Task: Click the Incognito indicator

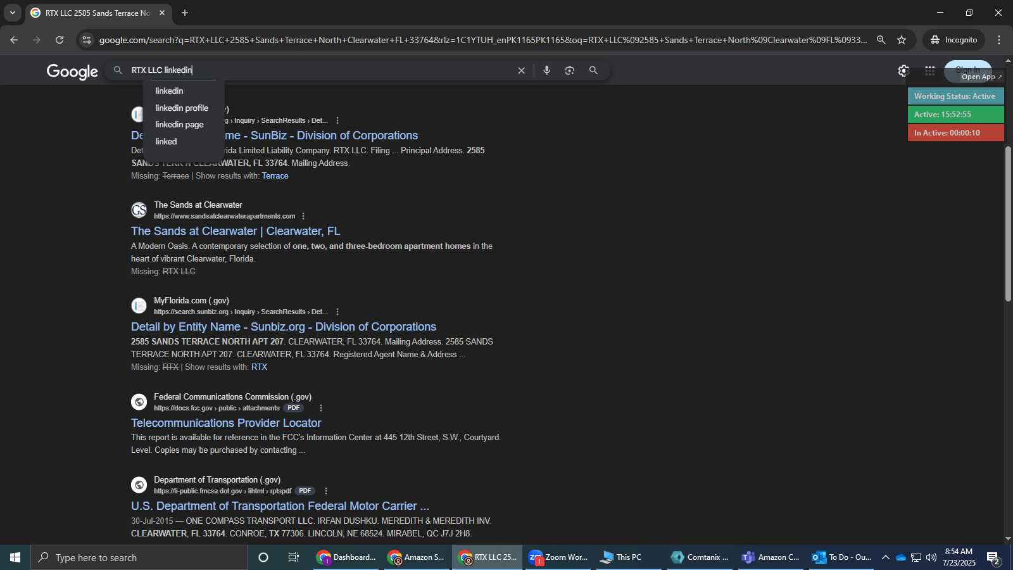Action: pos(953,40)
